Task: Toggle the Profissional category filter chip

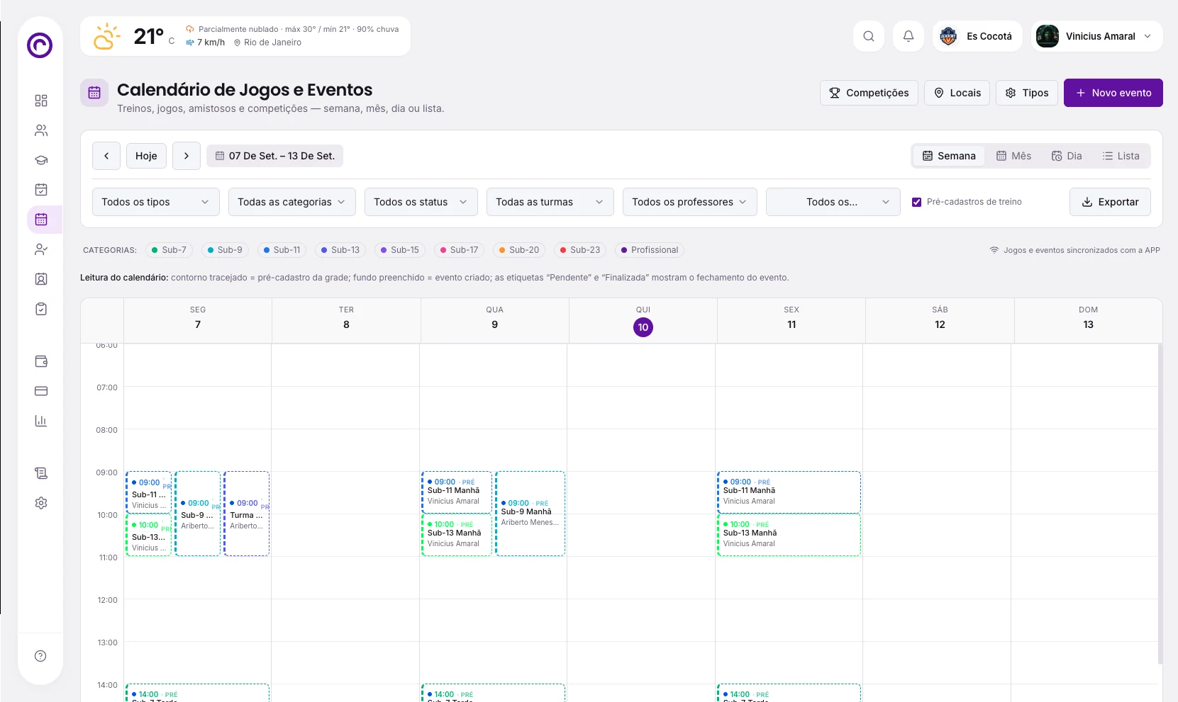Action: click(650, 250)
